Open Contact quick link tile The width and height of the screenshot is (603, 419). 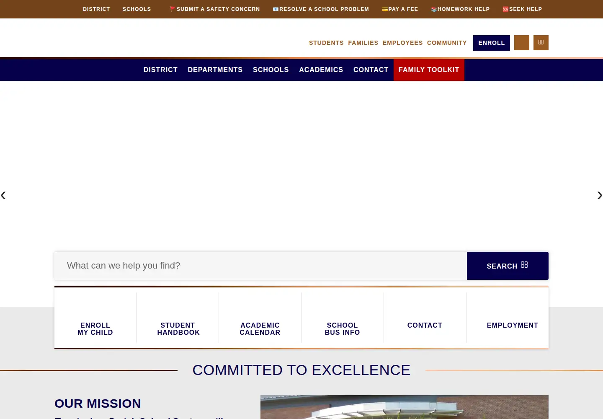click(x=425, y=318)
